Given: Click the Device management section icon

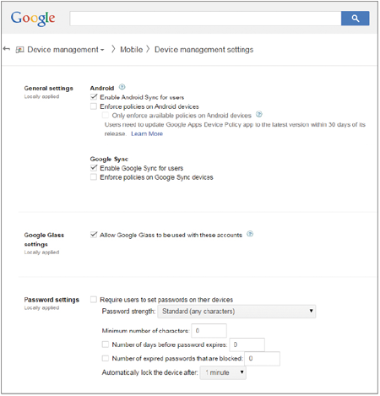Looking at the screenshot, I should [19, 50].
